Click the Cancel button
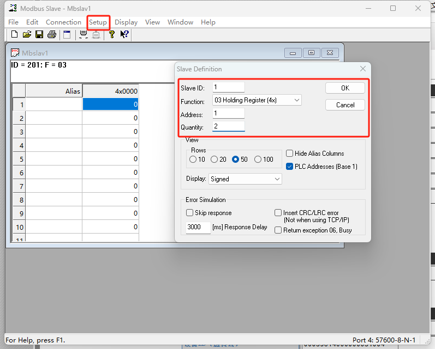This screenshot has height=349, width=435. [x=345, y=105]
